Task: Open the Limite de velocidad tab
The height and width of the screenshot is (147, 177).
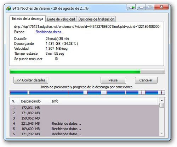Action: pyautogui.click(x=61, y=19)
